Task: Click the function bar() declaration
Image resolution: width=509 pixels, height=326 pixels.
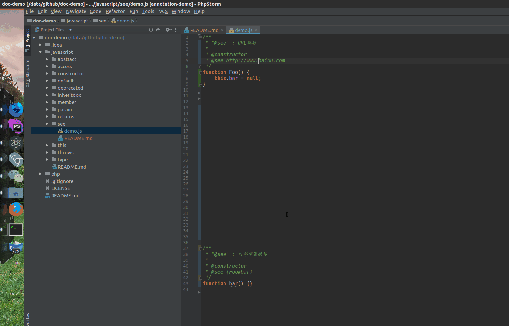Action: click(x=228, y=284)
